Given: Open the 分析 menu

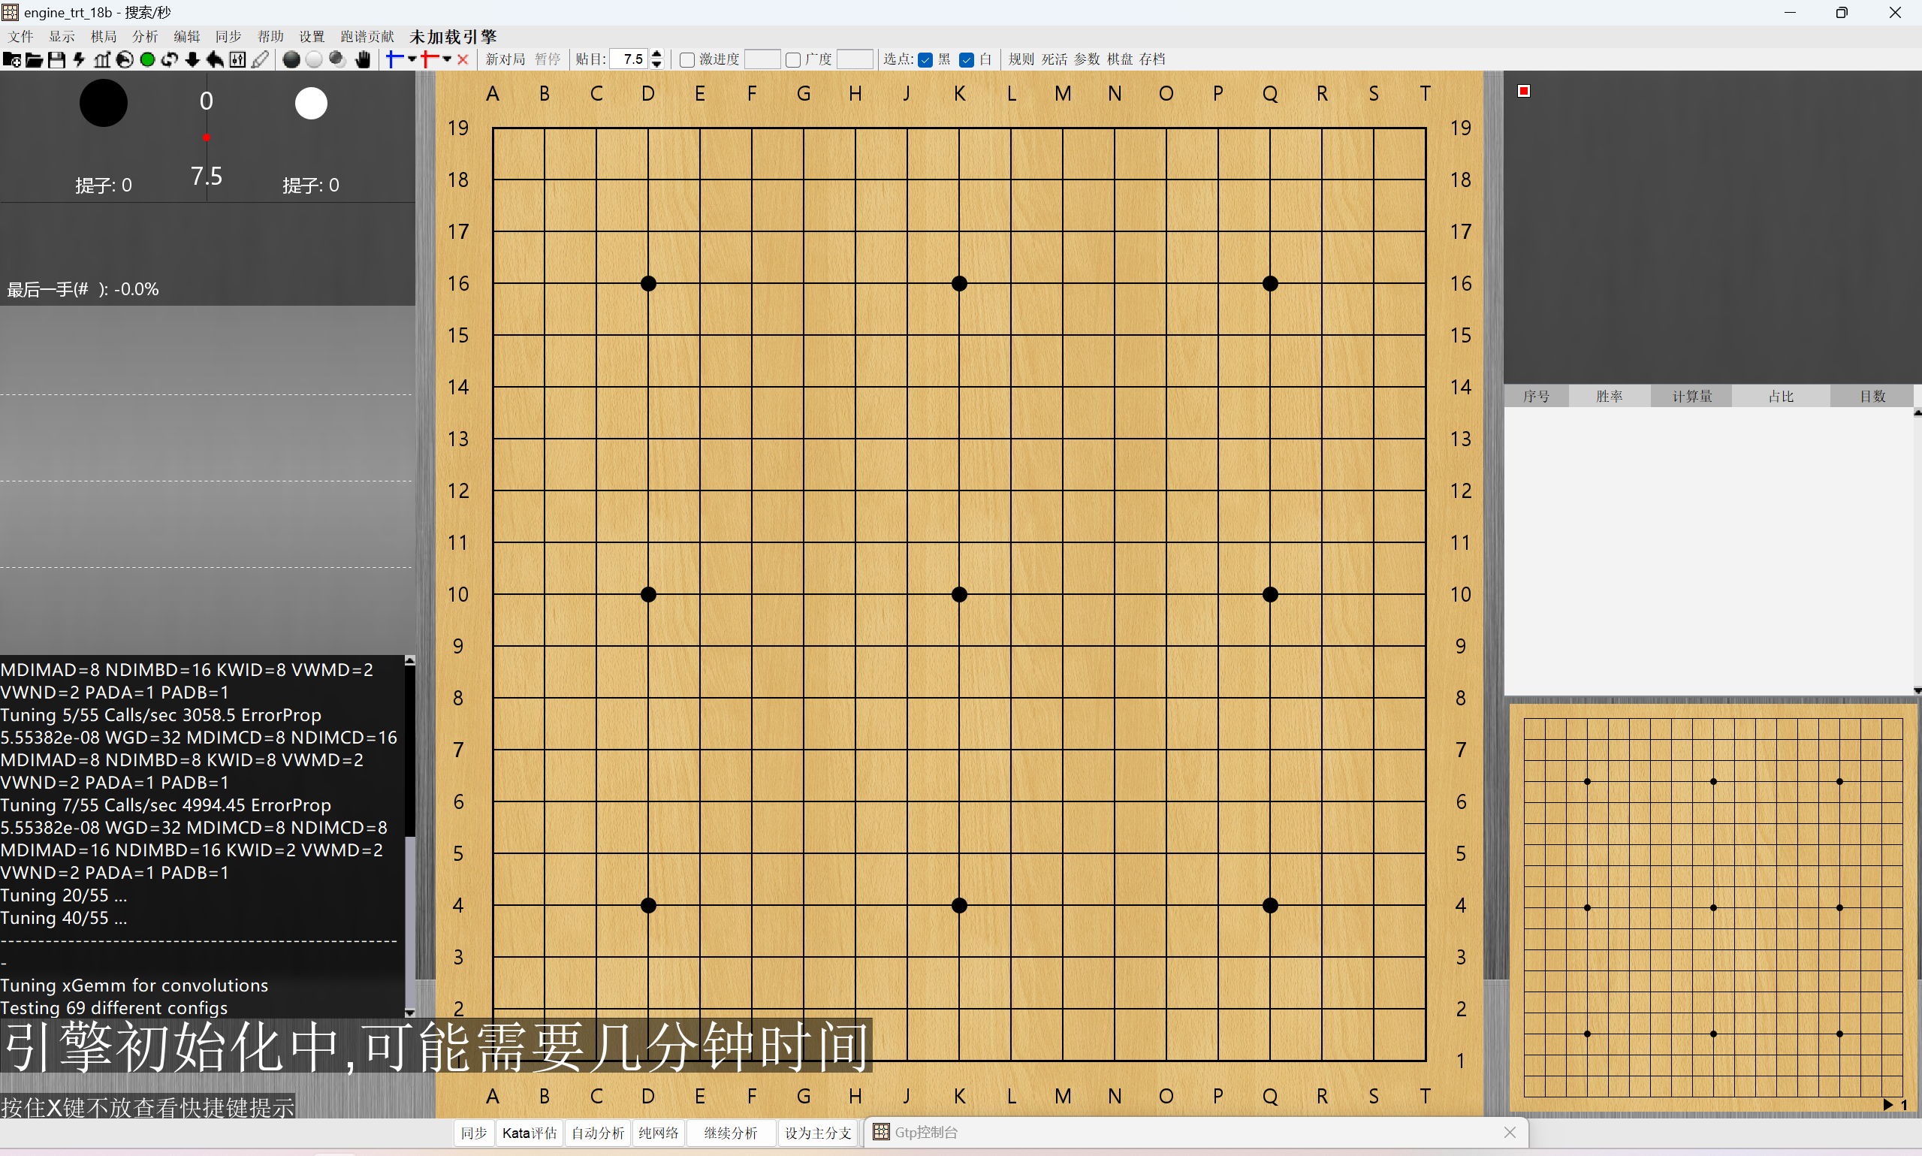Looking at the screenshot, I should click(145, 37).
